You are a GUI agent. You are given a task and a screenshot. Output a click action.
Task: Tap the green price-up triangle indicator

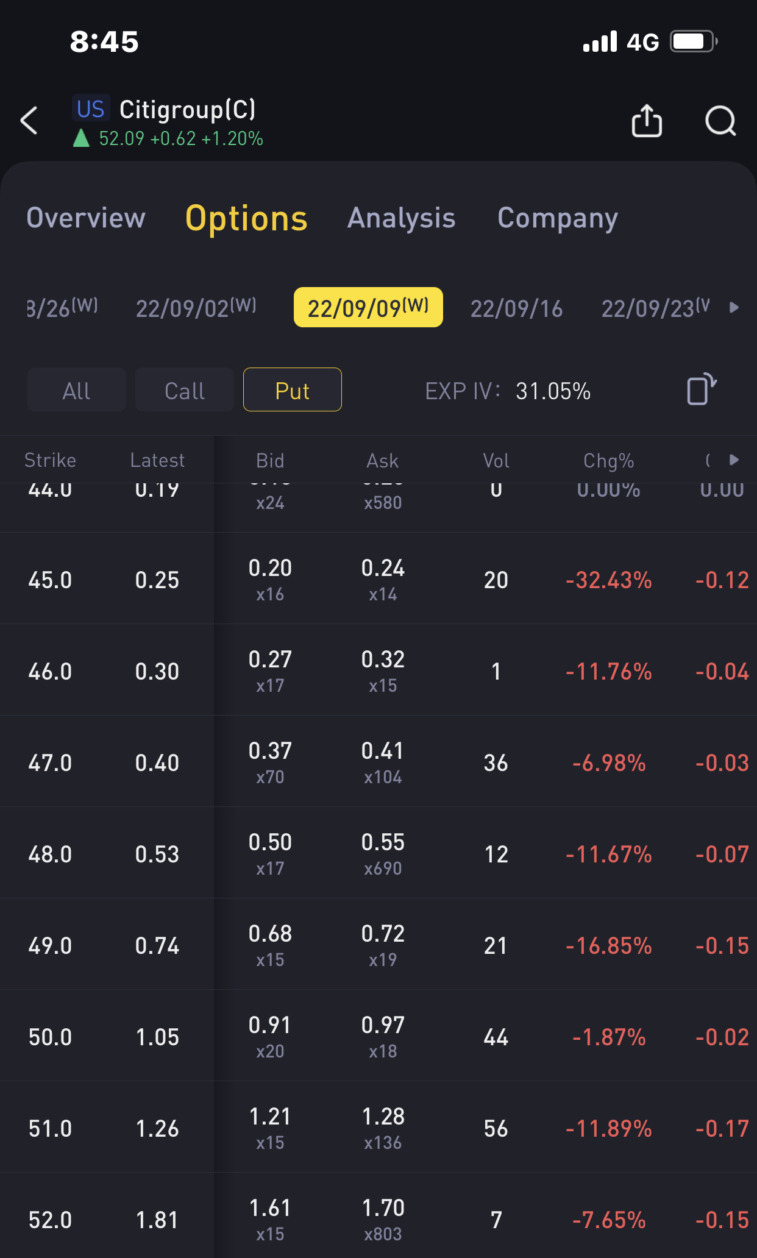tap(81, 138)
